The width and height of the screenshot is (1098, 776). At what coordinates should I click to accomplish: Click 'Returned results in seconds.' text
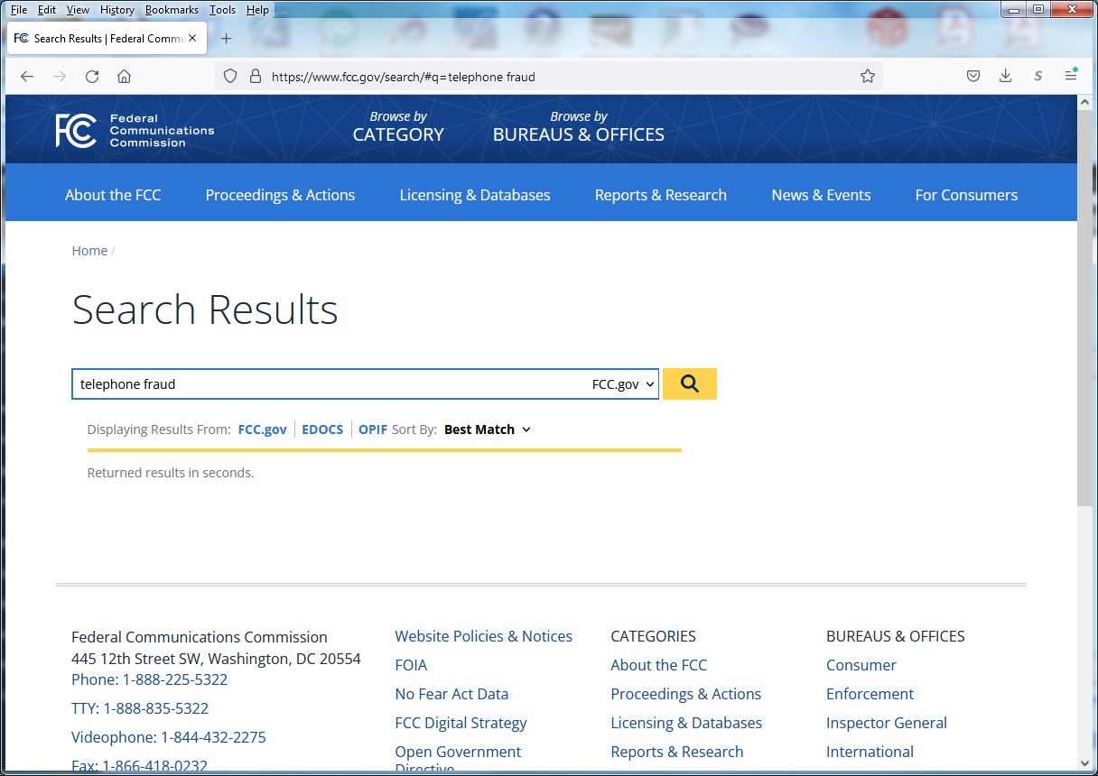point(171,473)
